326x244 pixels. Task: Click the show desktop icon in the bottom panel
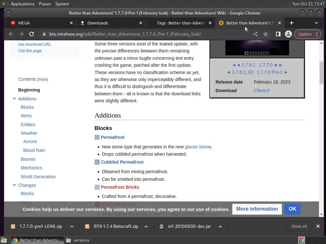pyautogui.click(x=4, y=240)
